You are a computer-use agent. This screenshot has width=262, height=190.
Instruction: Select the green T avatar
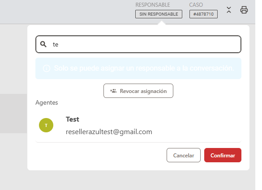click(x=46, y=125)
